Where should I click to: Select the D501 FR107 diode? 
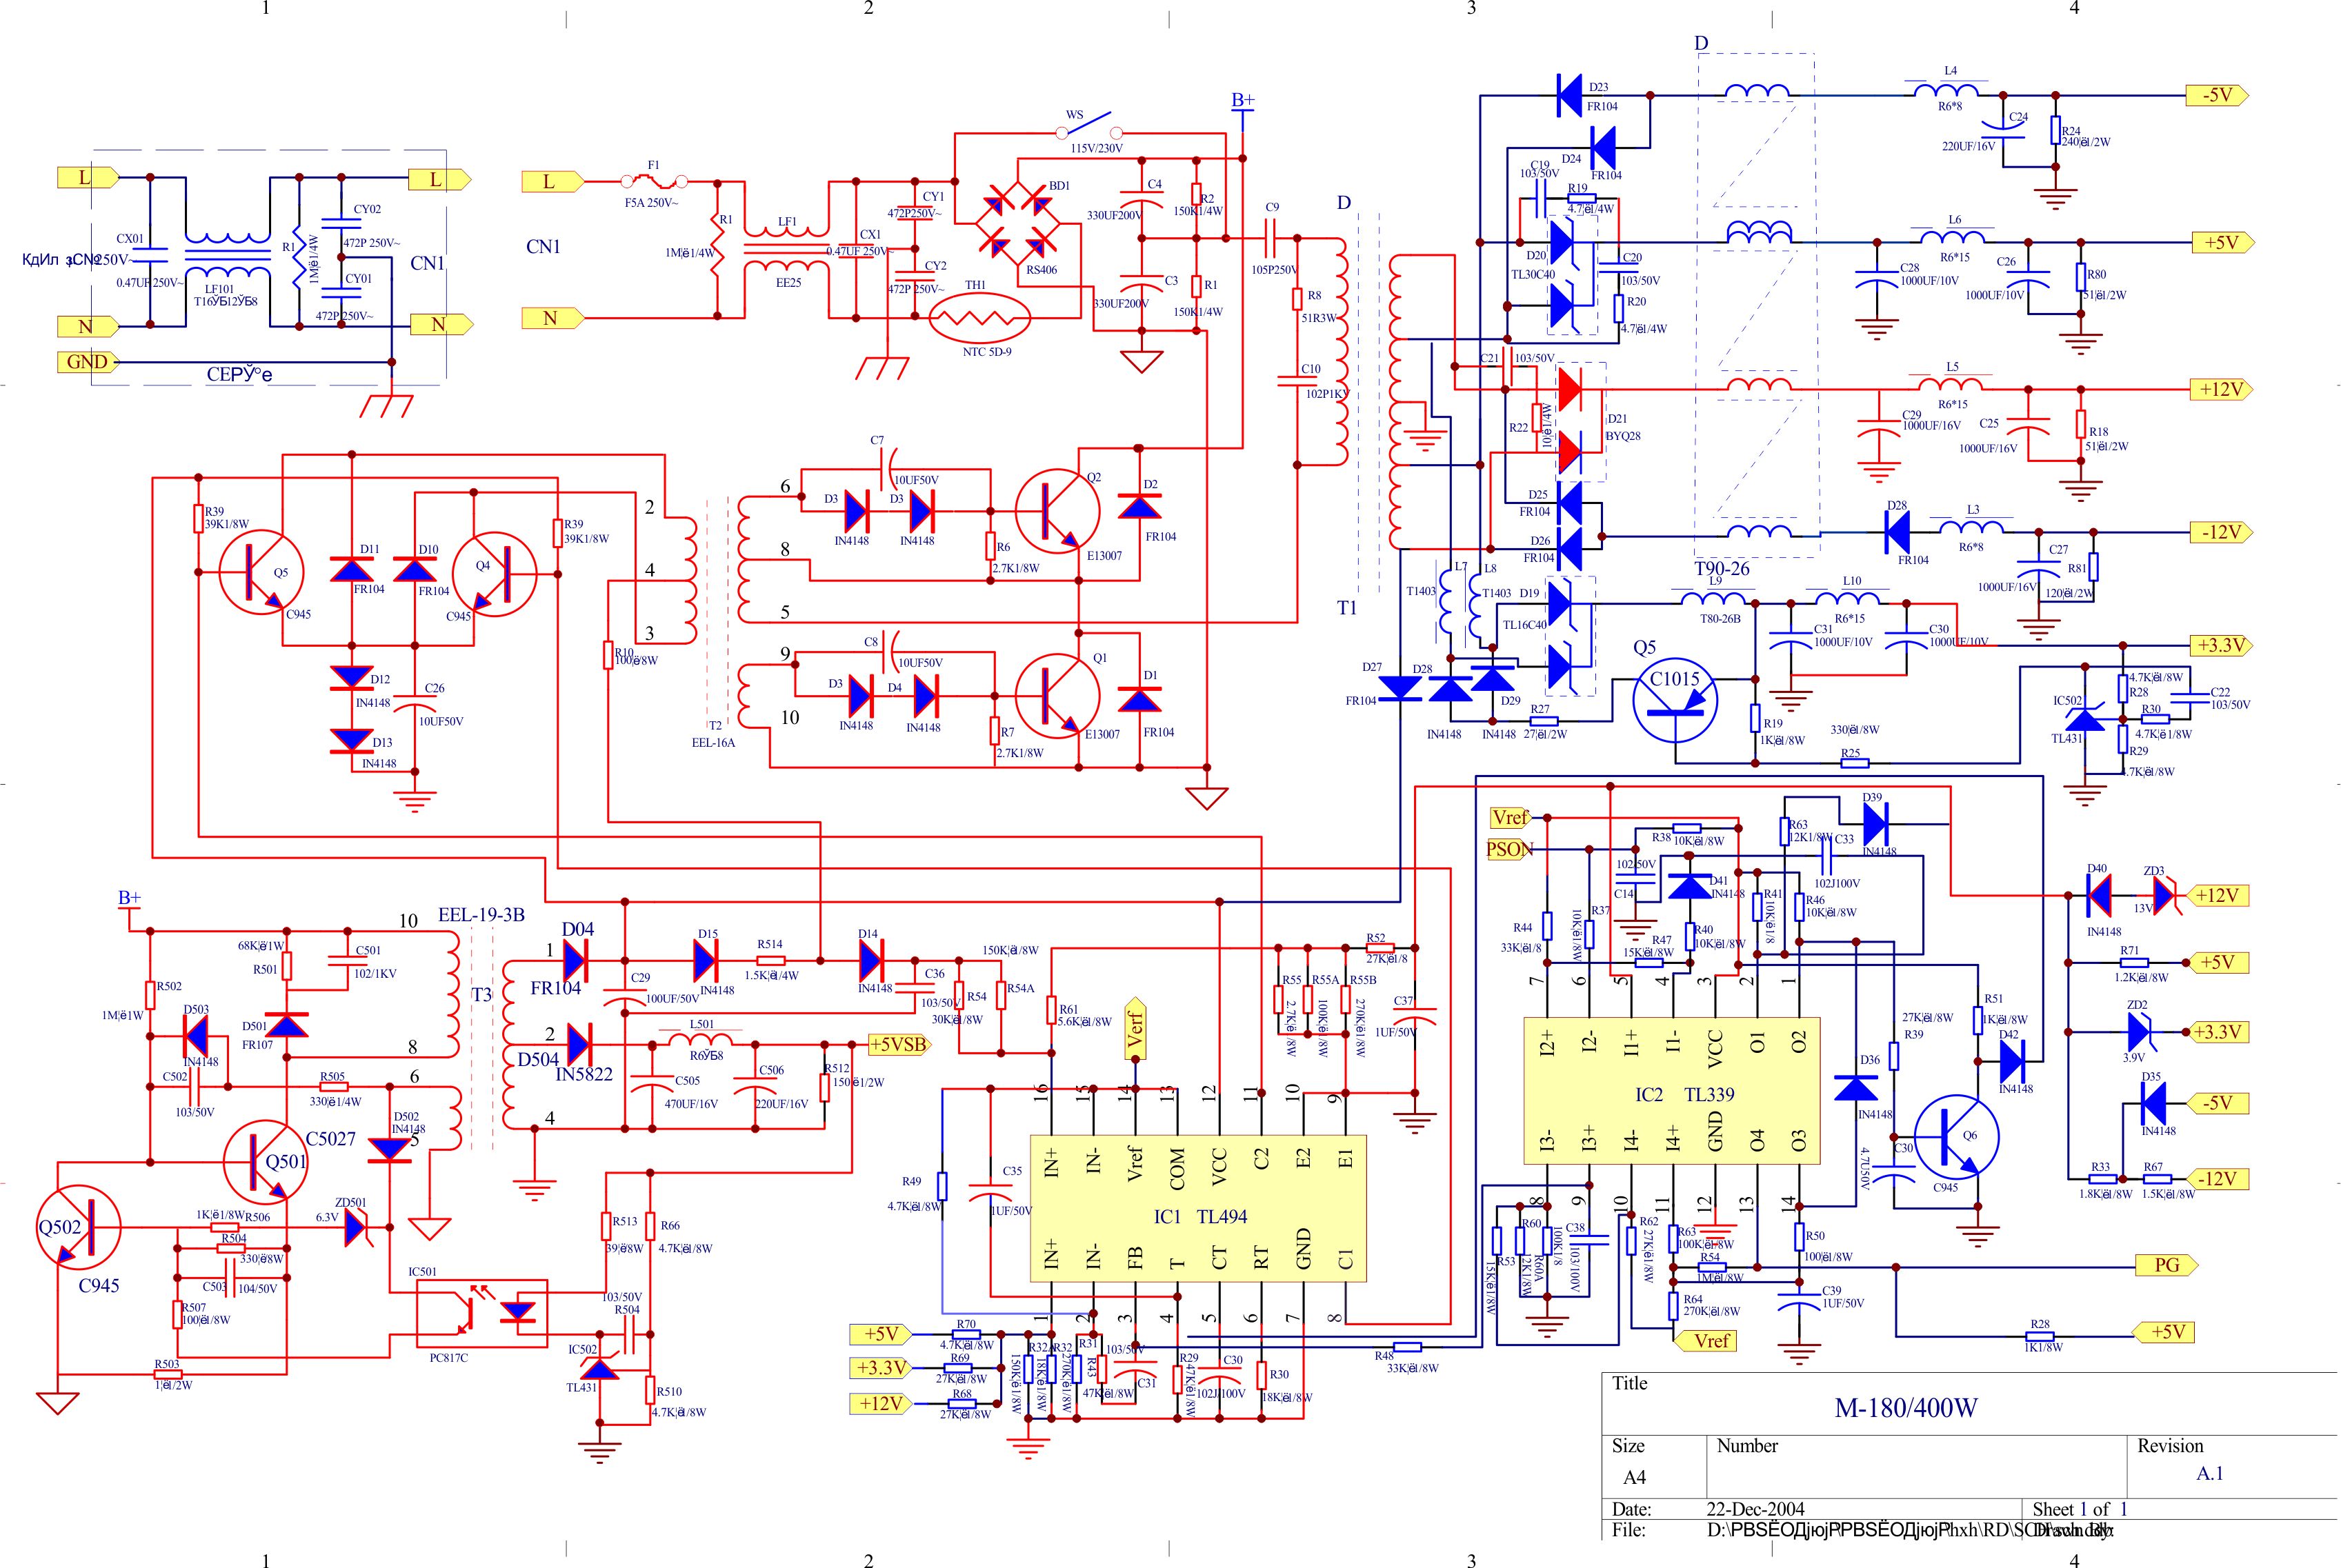tap(286, 1025)
